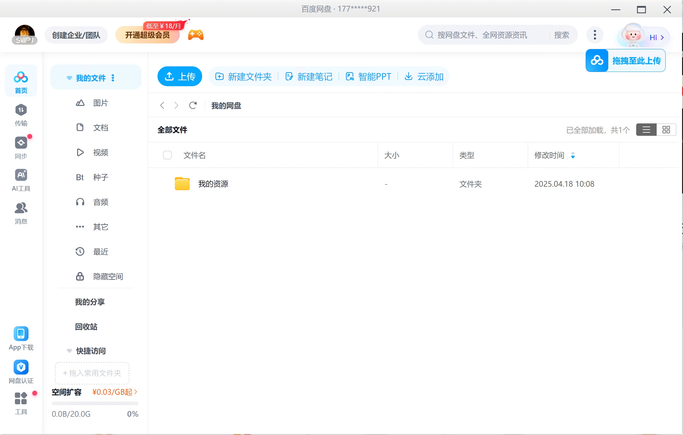
Task: Click ¥0.03/GB起 expansion link
Action: [x=115, y=392]
